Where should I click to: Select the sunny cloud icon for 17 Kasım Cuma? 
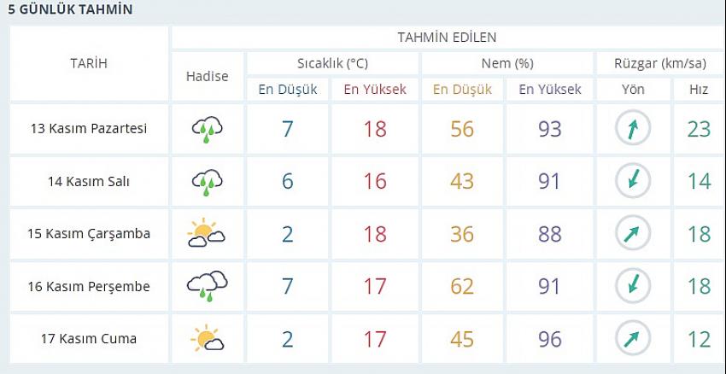point(207,338)
